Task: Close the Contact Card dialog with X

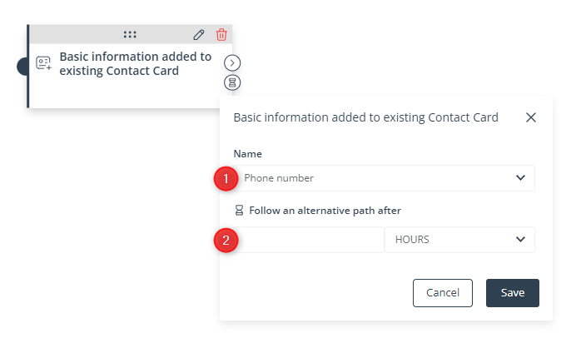Action: point(531,117)
